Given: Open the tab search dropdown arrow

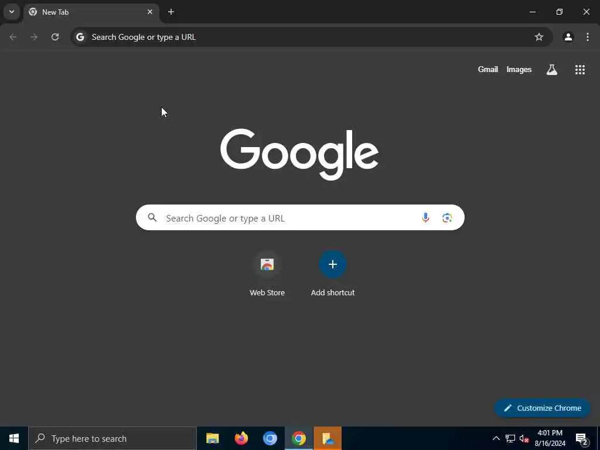Looking at the screenshot, I should point(12,12).
